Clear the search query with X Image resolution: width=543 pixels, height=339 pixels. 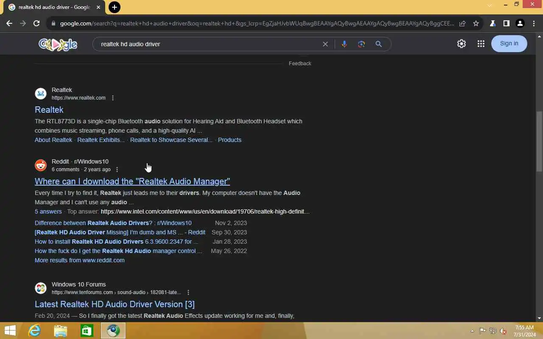(325, 44)
